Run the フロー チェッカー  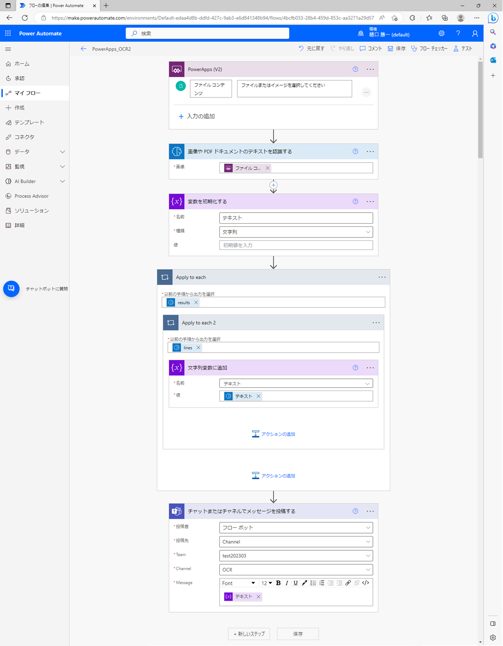(429, 49)
